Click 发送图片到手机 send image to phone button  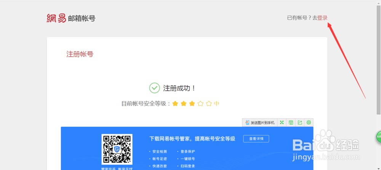260,123
